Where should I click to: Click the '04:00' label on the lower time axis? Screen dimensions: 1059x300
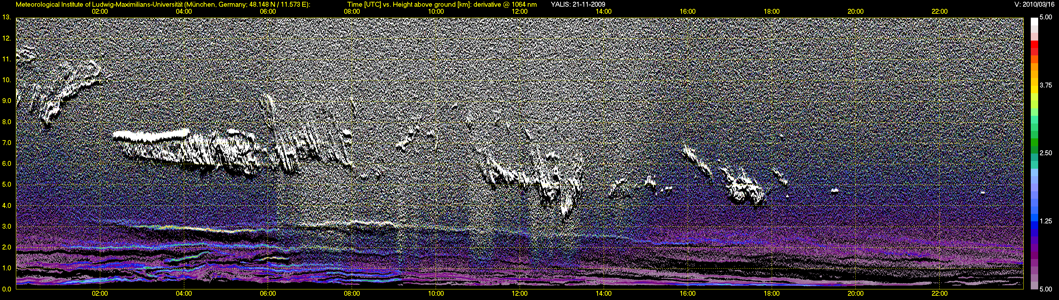(184, 293)
